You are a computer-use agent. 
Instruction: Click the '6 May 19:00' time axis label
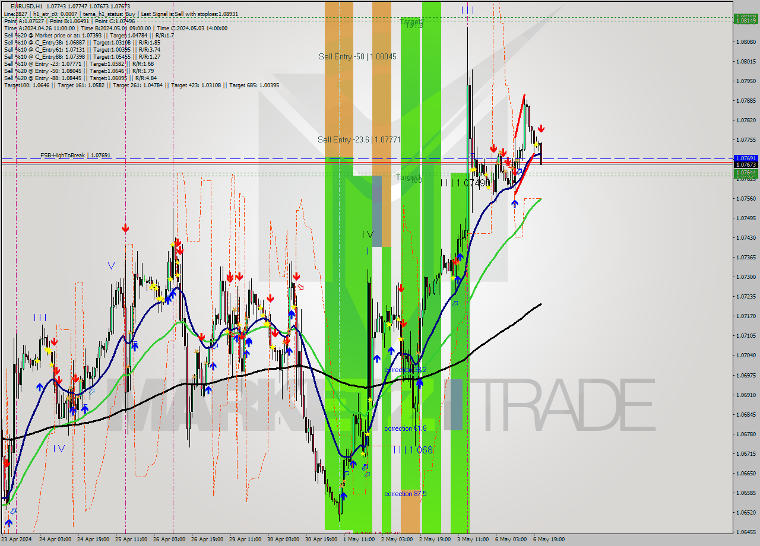click(549, 539)
